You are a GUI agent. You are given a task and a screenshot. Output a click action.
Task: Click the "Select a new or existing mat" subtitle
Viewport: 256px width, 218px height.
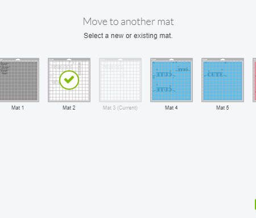pyautogui.click(x=128, y=36)
